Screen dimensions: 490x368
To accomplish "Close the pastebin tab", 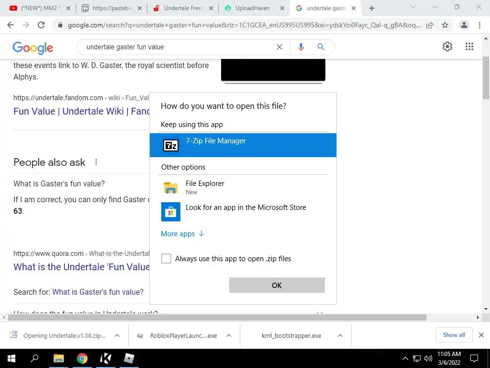I will 140,9.
